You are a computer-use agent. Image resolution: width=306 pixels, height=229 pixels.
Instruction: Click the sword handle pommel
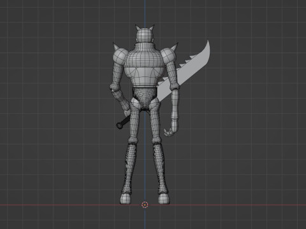pyautogui.click(x=119, y=125)
